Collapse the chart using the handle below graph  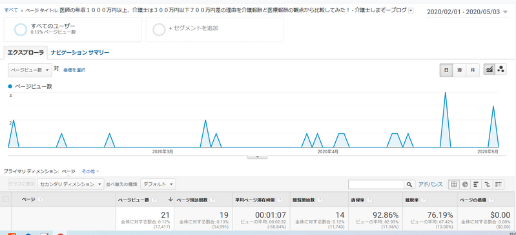click(257, 157)
